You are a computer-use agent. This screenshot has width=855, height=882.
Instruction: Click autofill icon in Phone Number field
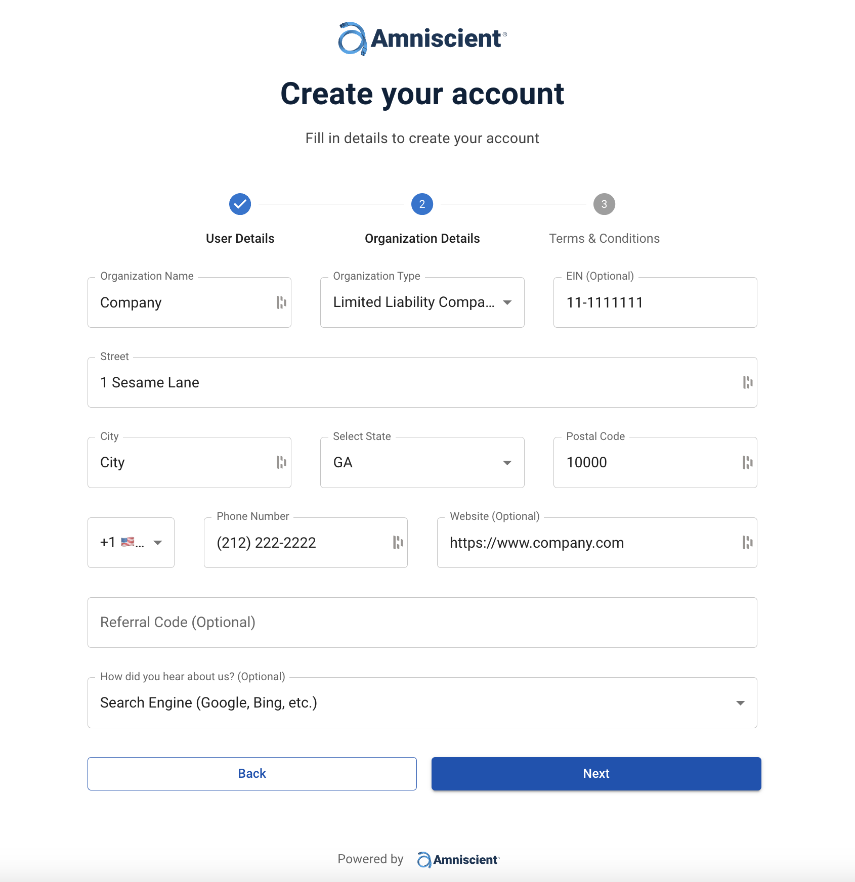point(398,543)
